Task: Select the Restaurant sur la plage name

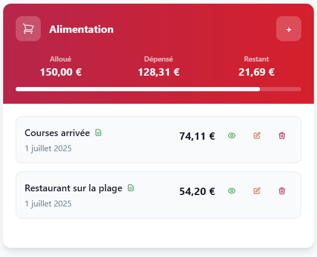Action: tap(73, 188)
